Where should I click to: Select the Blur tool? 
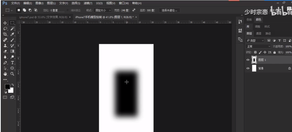click(x=5, y=57)
